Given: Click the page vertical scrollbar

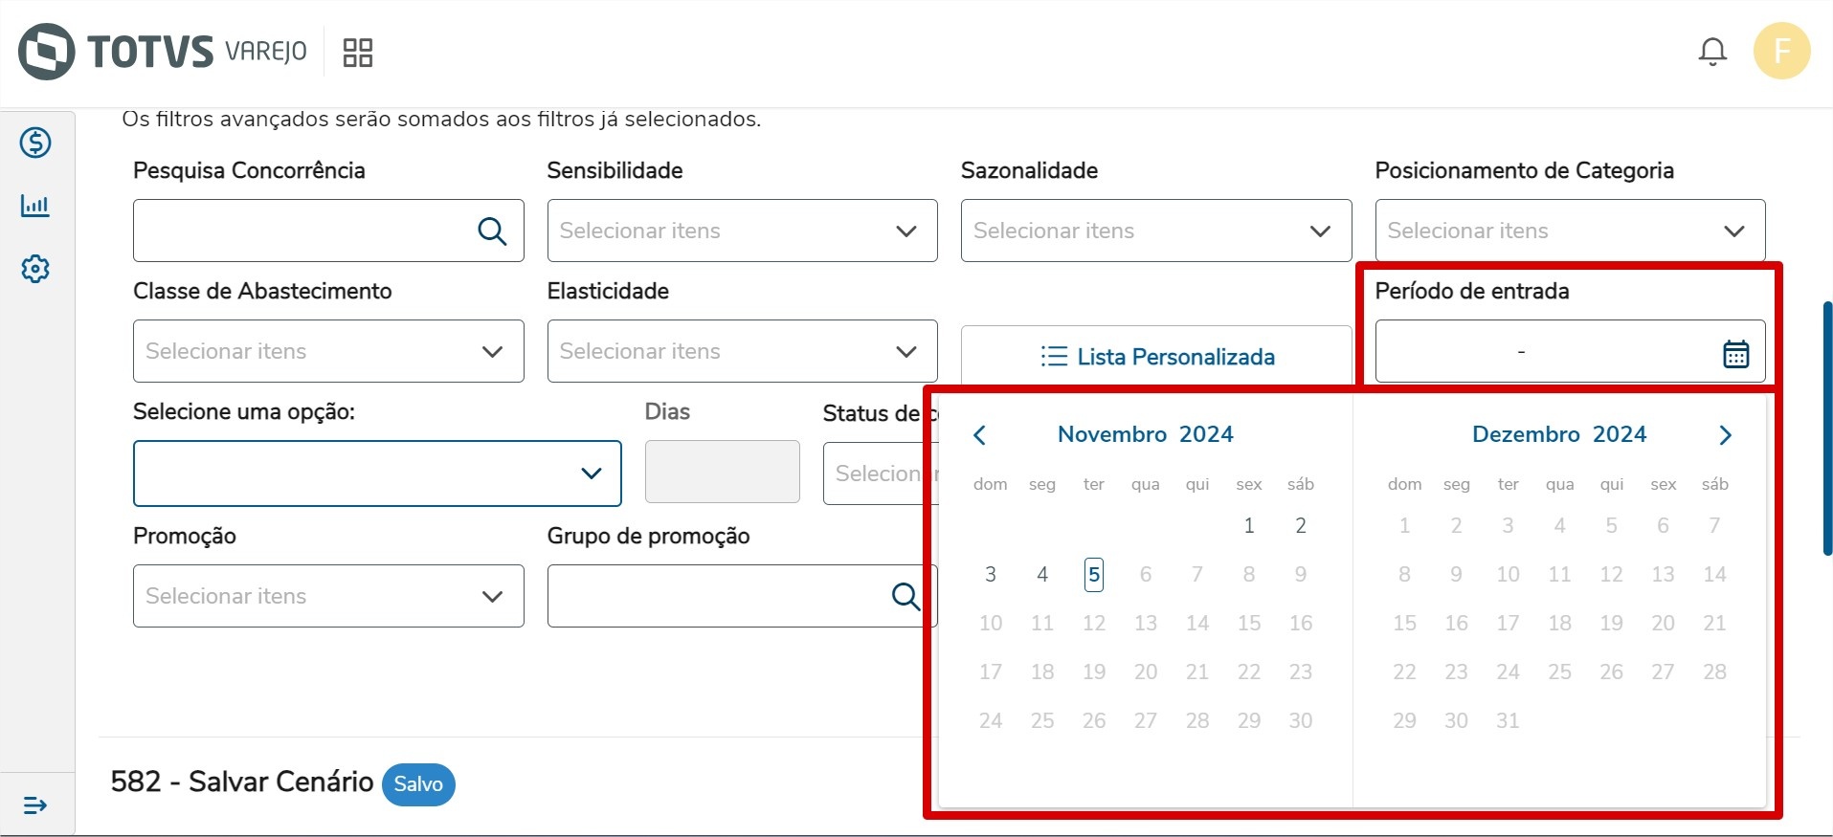Looking at the screenshot, I should (1826, 429).
